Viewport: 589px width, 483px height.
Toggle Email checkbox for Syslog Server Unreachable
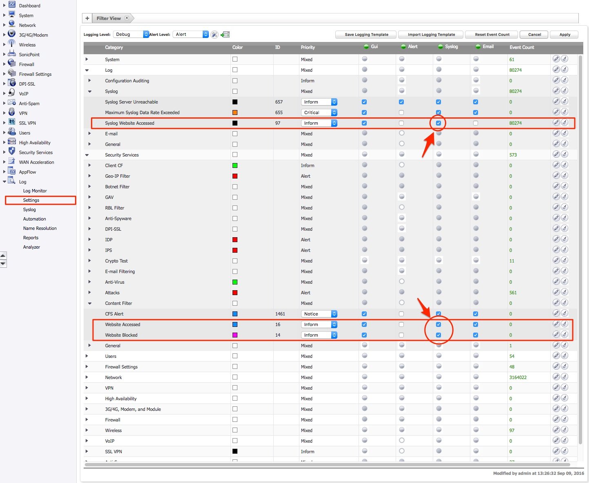click(476, 102)
